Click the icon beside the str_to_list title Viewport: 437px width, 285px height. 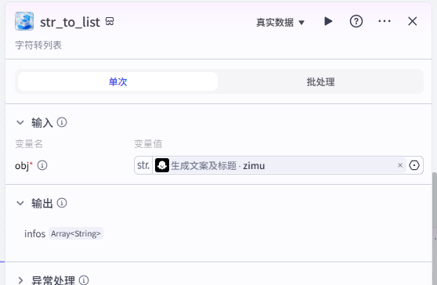(110, 21)
